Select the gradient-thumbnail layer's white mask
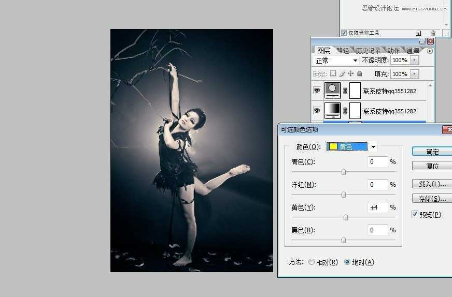The width and height of the screenshot is (452, 297). [x=355, y=111]
